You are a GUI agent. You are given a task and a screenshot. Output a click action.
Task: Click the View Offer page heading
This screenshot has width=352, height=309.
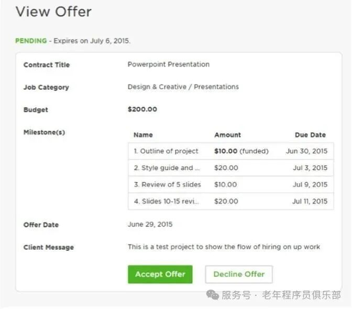click(53, 12)
